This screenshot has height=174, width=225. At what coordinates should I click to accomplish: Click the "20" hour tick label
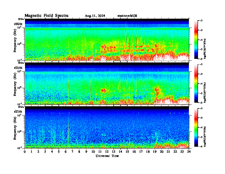pyautogui.click(x=162, y=152)
